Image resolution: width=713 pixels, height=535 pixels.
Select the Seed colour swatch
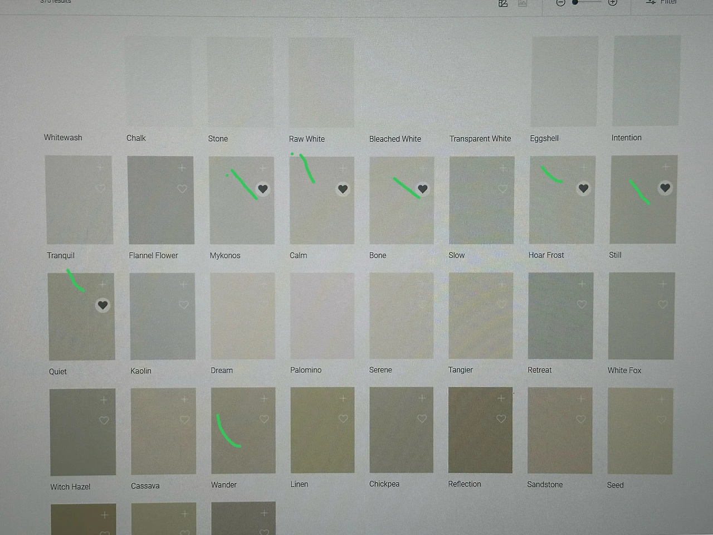(x=640, y=431)
